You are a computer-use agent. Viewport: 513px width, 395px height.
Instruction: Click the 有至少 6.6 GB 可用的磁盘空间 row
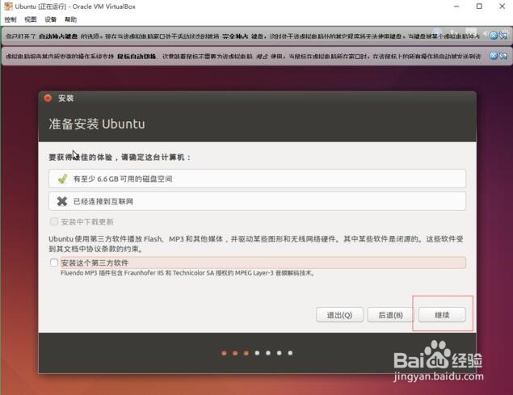coord(257,179)
